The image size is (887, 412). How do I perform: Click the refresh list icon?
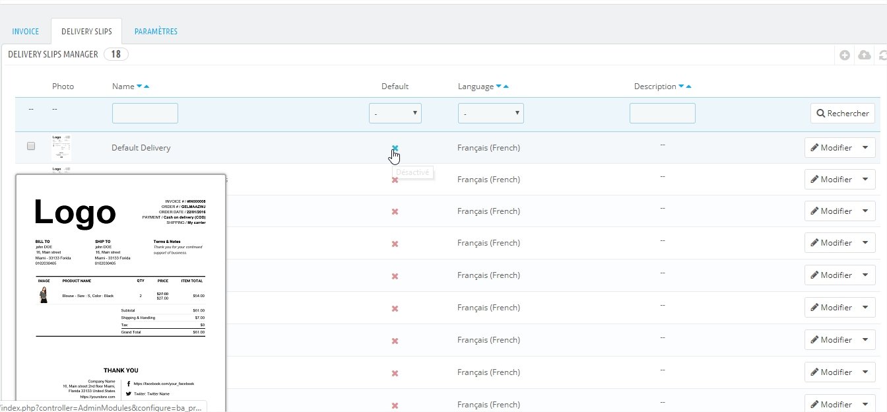click(883, 55)
